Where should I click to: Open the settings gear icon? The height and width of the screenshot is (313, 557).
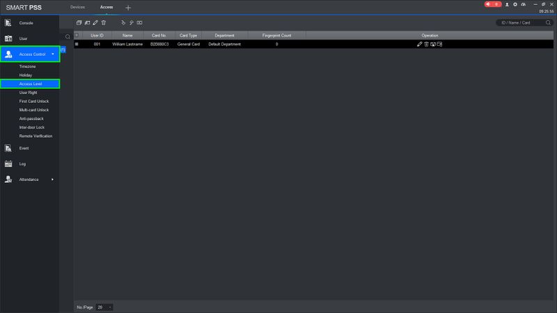click(515, 4)
